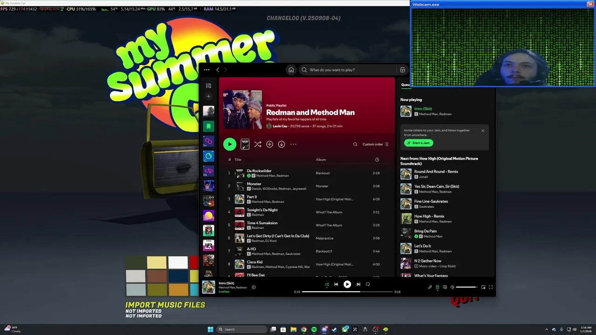Enter Spotify full screen mode
The image size is (596, 335).
coord(490,287)
